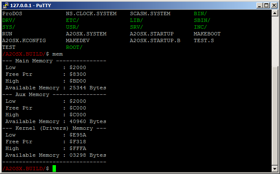Click the Kernel Free Ptr value $F318
Image resolution: width=280 pixels, height=174 pixels.
point(78,142)
